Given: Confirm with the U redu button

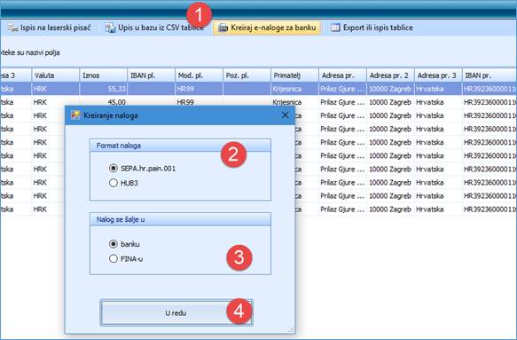Looking at the screenshot, I should click(176, 312).
